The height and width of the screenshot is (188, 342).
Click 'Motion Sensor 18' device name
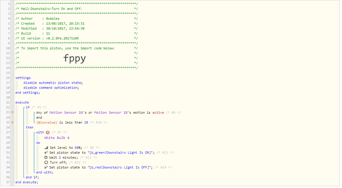pyautogui.click(x=111, y=112)
